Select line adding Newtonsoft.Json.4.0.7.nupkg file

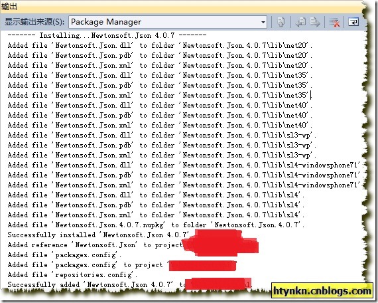pos(156,225)
